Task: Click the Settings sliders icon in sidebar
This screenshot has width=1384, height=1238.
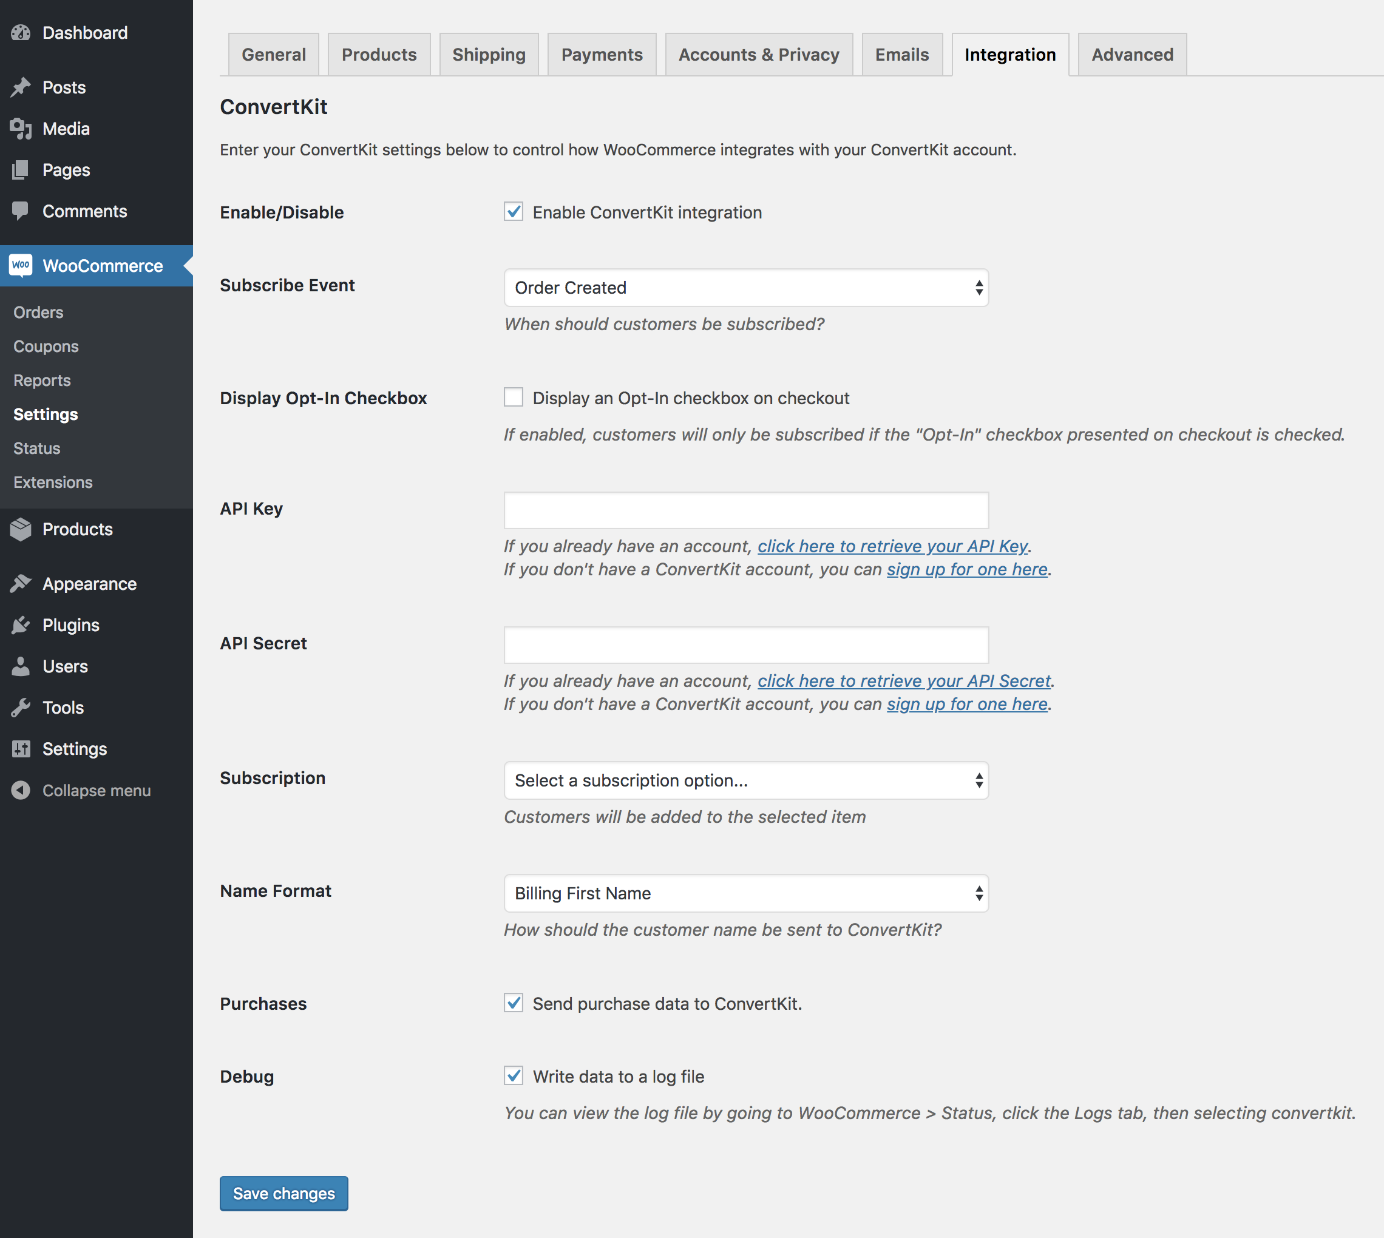Action: pyautogui.click(x=21, y=749)
